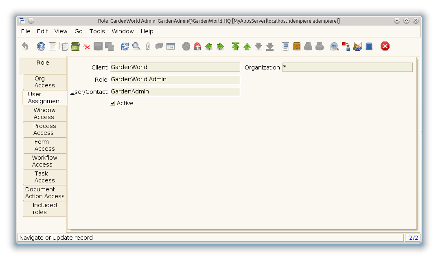
Task: Uncheck the Active checkbox
Action: [113, 104]
